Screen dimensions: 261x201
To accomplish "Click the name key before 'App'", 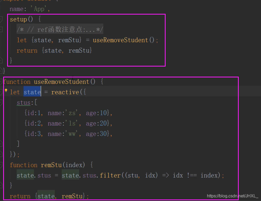I will tap(16, 9).
